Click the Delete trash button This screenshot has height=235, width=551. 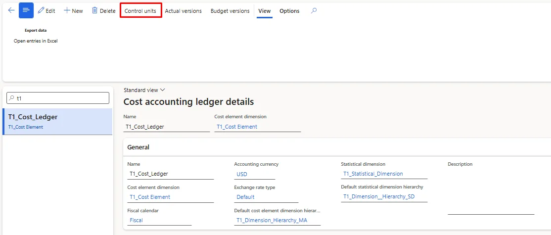coord(104,11)
